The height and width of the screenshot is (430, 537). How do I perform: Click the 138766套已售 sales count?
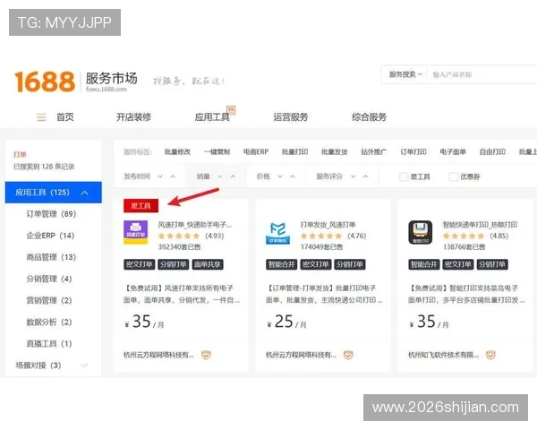pyautogui.click(x=464, y=247)
